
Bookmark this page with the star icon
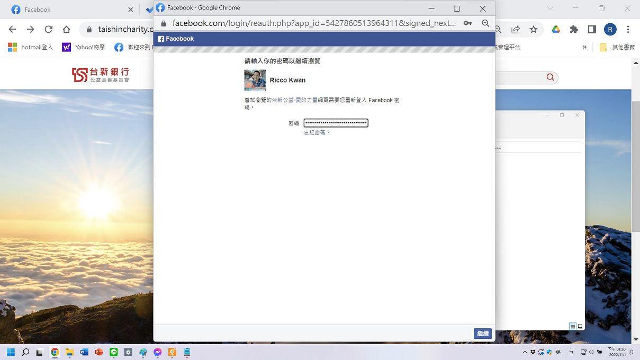coord(534,30)
